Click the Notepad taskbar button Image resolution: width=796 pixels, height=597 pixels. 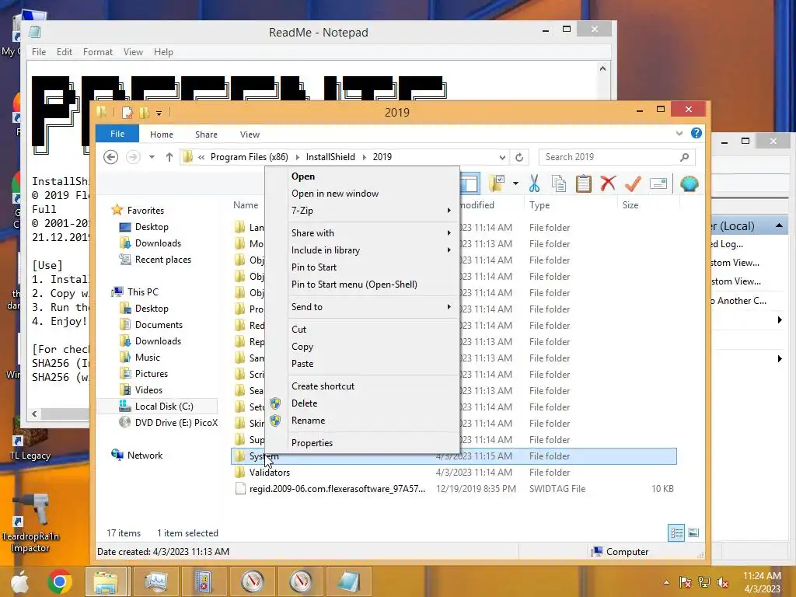tap(349, 581)
